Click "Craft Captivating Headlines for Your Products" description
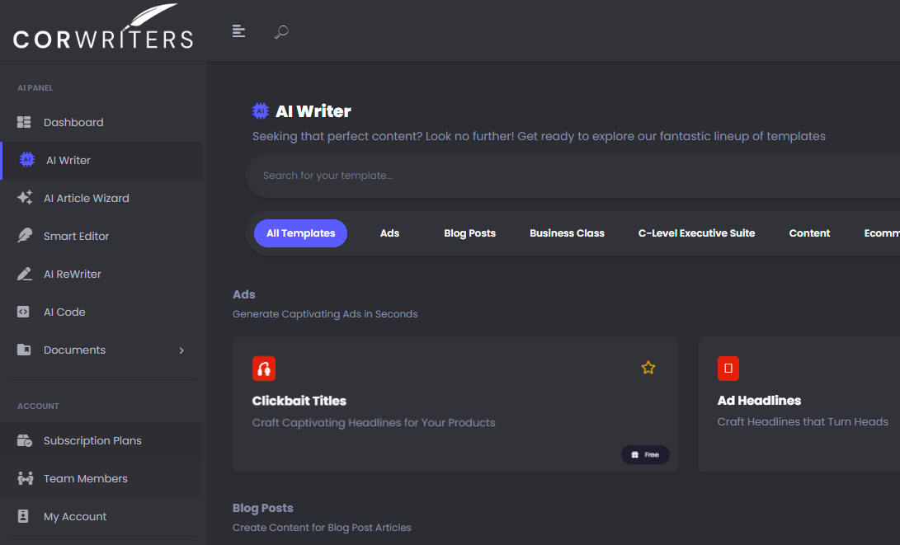The height and width of the screenshot is (545, 900). pos(374,423)
